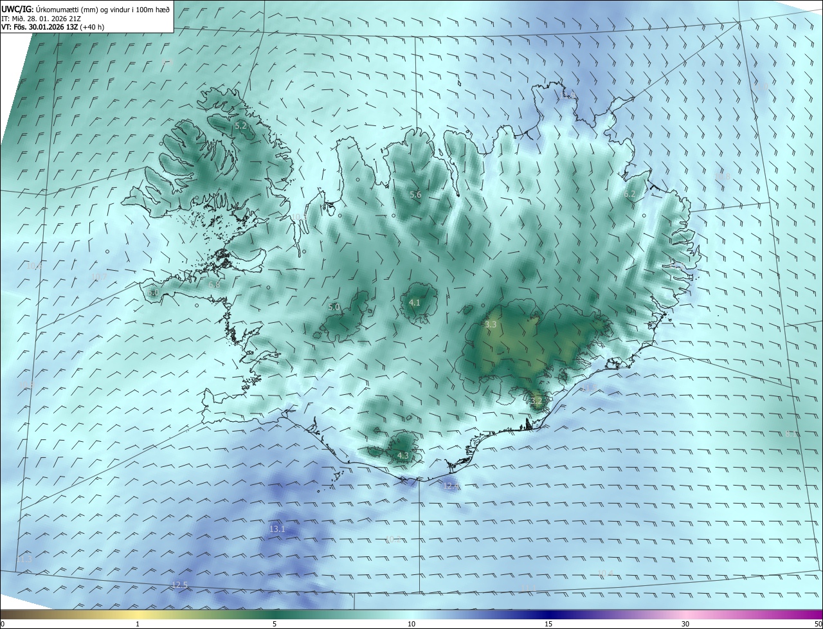Click the 13.1 value over the ocean

click(277, 529)
